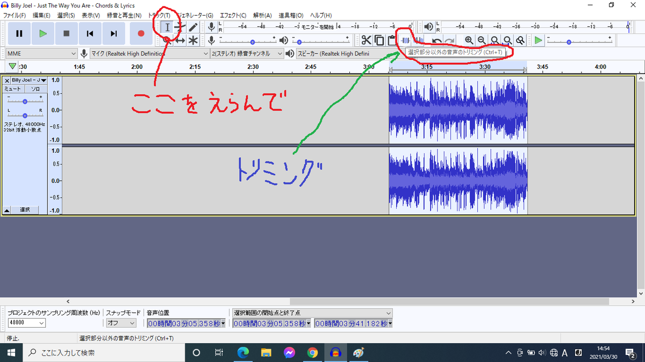The height and width of the screenshot is (362, 645).
Task: Open the マイク recording device dropdown
Action: [149, 54]
